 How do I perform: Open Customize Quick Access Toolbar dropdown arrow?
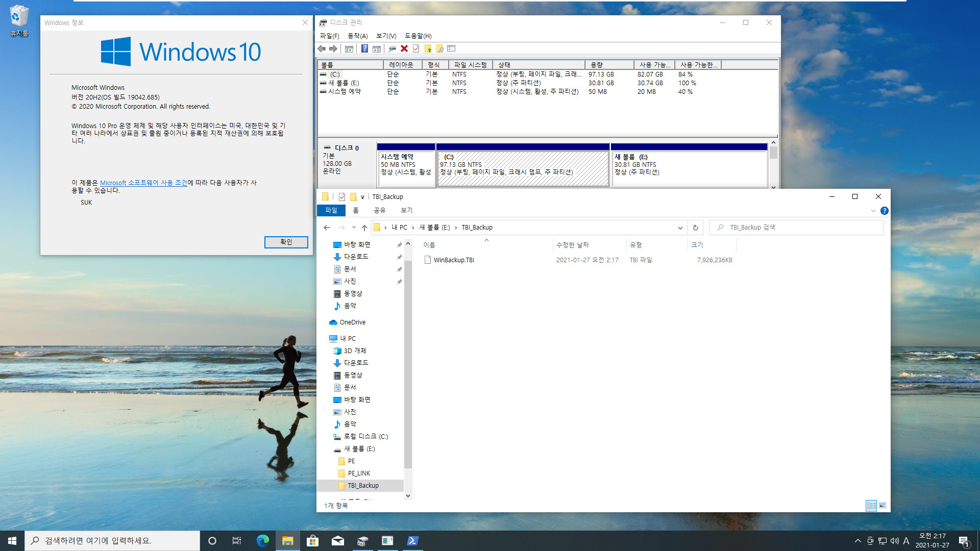point(362,197)
